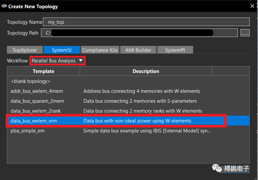Open the browse path ellipsis button

click(245, 33)
